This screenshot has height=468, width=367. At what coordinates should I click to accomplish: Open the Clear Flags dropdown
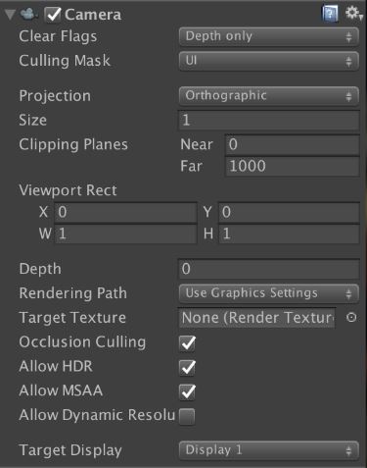click(x=269, y=36)
